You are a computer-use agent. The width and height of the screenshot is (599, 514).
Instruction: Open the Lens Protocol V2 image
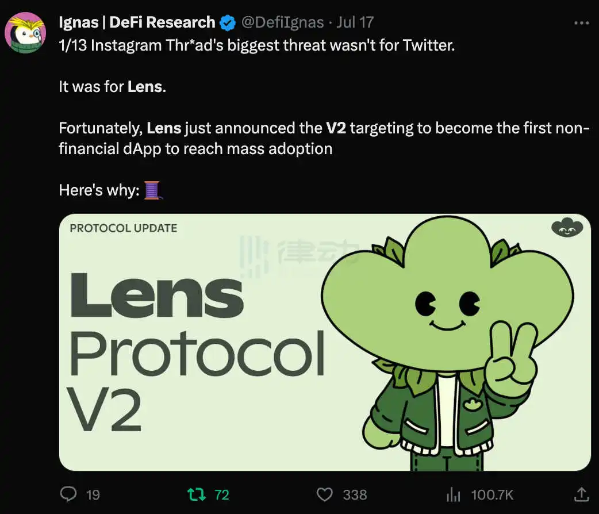pyautogui.click(x=325, y=342)
